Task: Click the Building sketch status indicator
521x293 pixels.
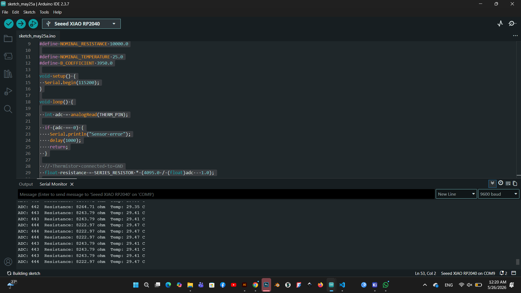Action: click(24, 273)
